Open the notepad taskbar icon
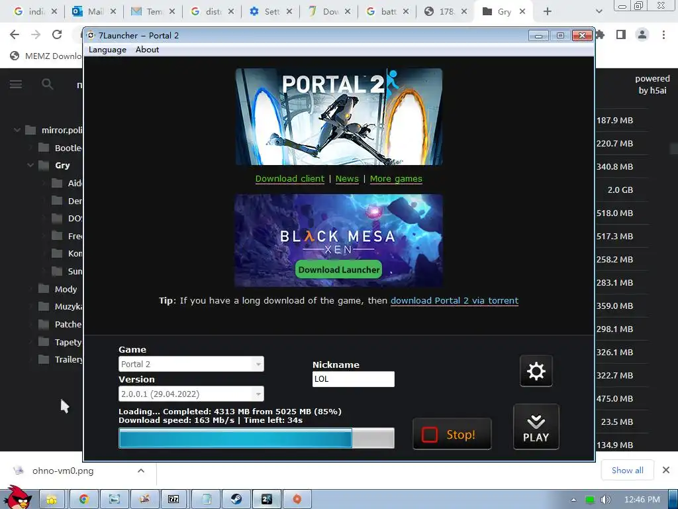 coord(206,500)
